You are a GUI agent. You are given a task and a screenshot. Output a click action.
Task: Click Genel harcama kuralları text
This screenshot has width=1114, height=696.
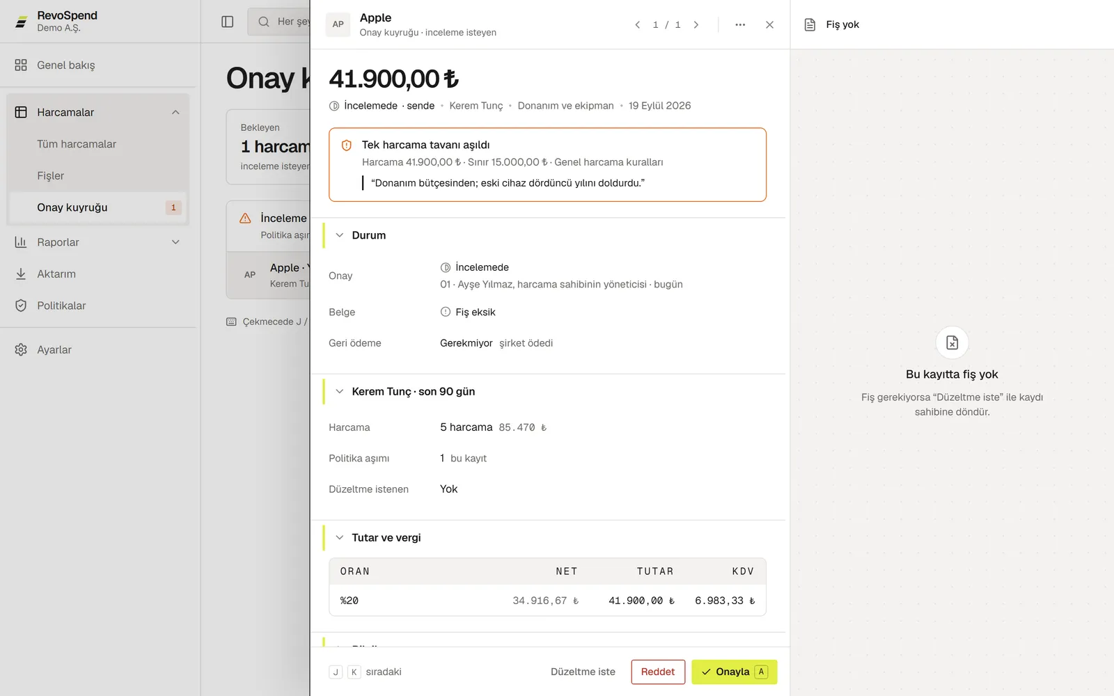(609, 162)
